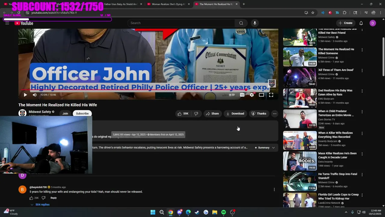Open Windows taskbar search
385x217 pixels.
click(x=162, y=212)
